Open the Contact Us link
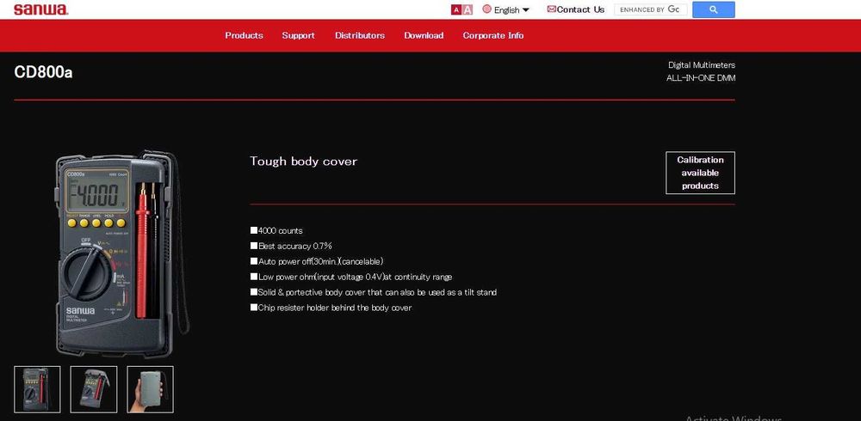The width and height of the screenshot is (861, 421). click(579, 9)
